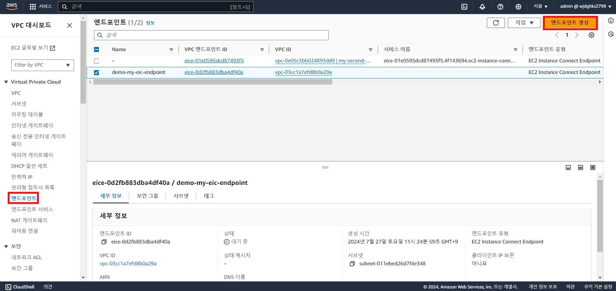
Task: Open the 서울 region selector
Action: tap(541, 6)
